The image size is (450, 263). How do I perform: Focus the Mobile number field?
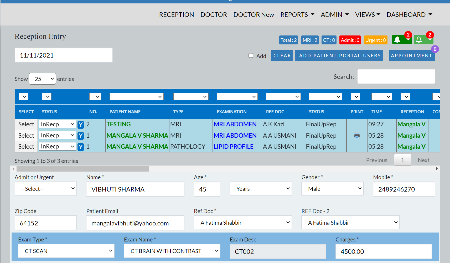[x=404, y=189]
